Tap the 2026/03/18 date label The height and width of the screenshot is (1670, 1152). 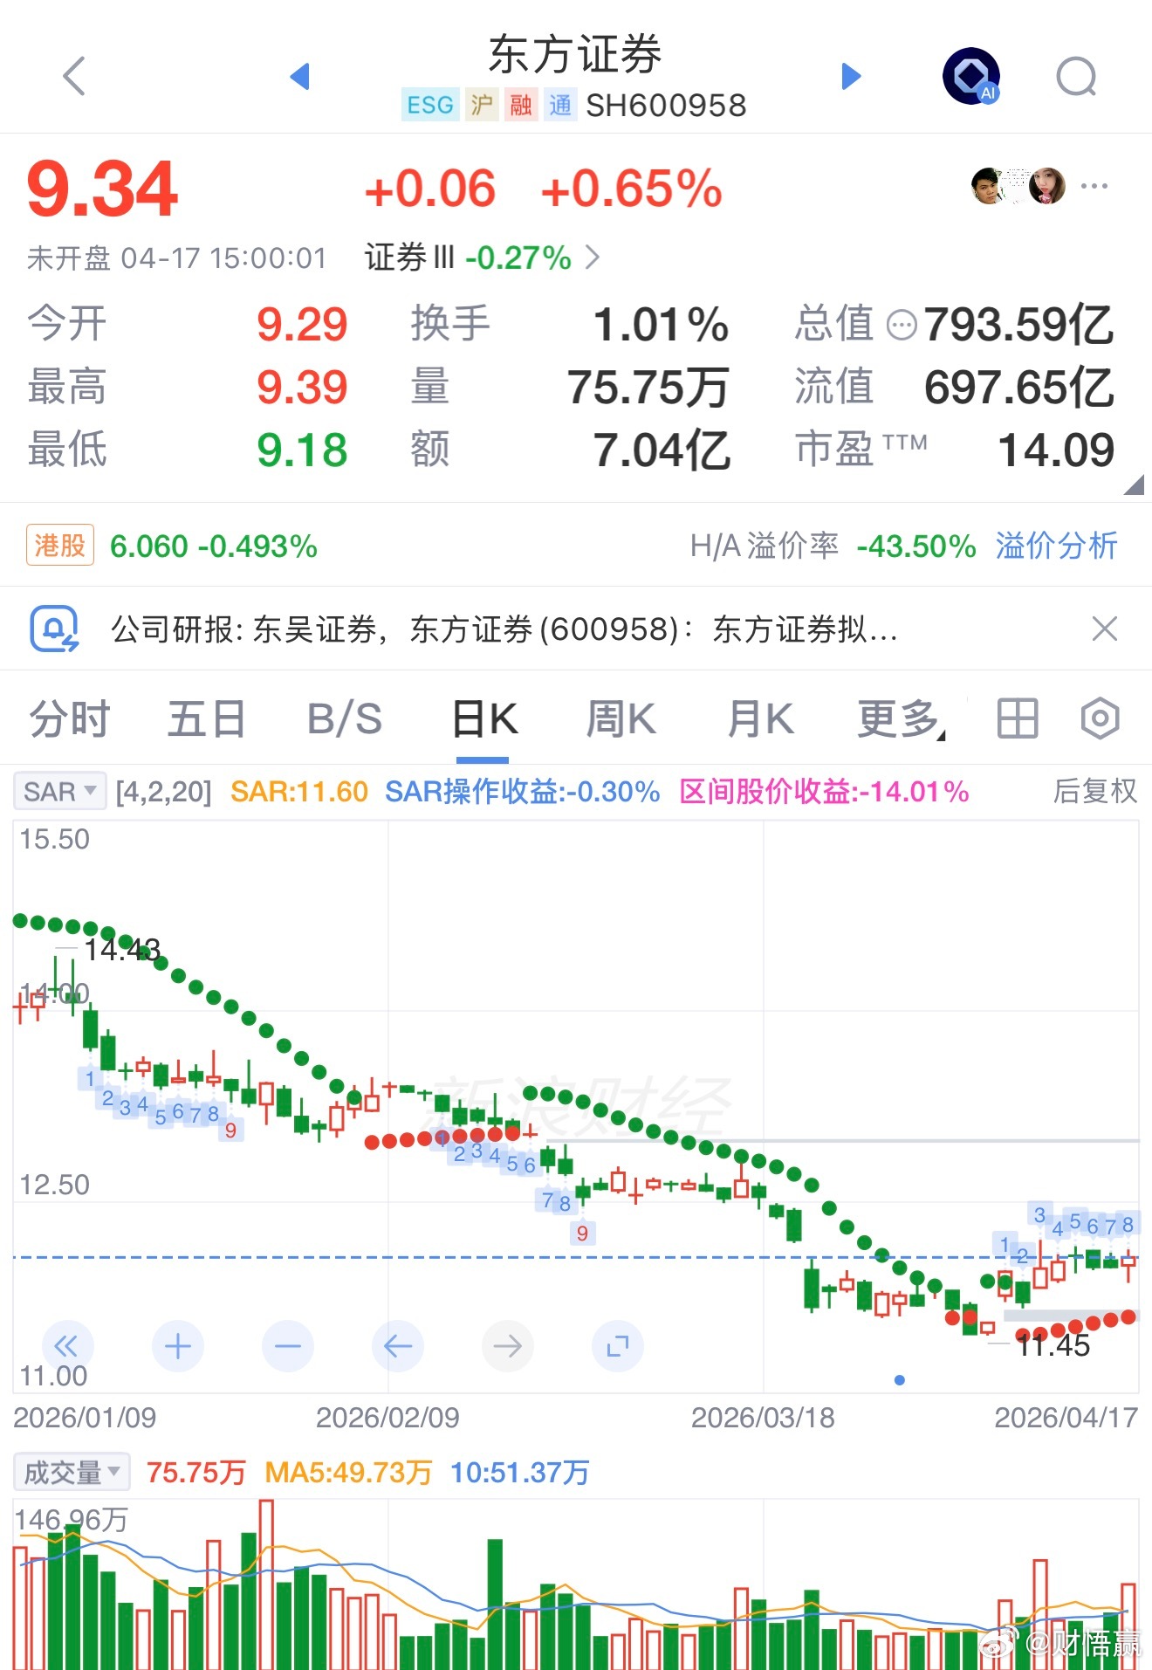[763, 1417]
